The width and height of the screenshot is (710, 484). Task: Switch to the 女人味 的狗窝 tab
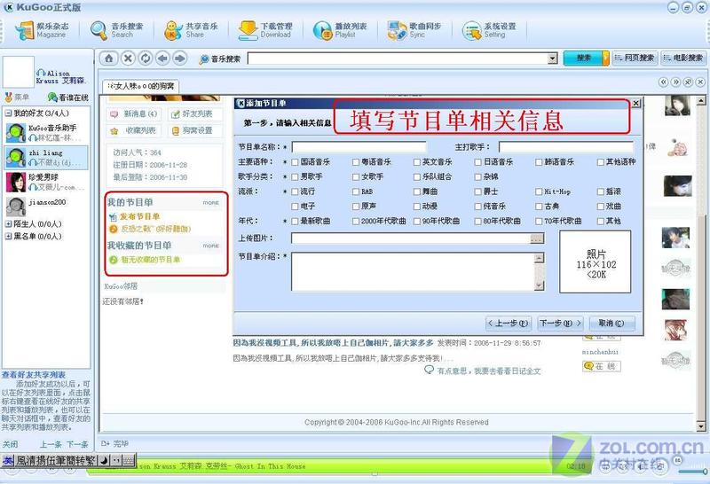coord(141,86)
